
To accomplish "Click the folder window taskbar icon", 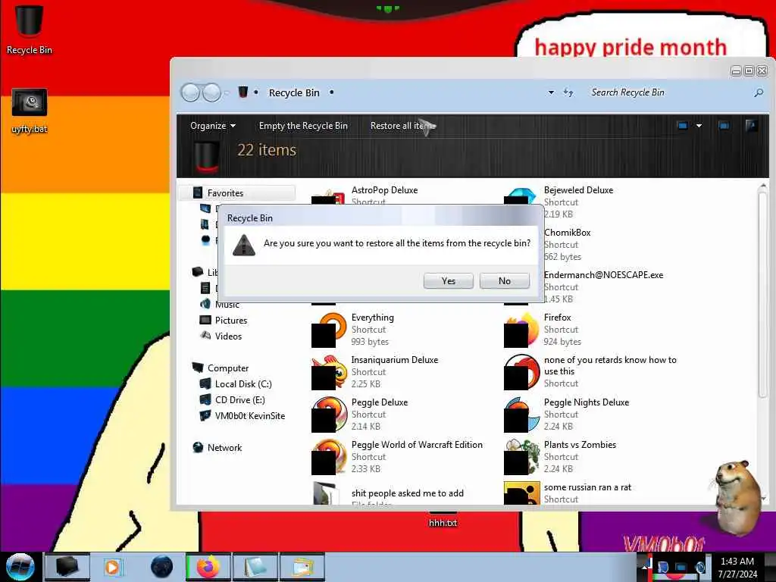I will (x=302, y=567).
